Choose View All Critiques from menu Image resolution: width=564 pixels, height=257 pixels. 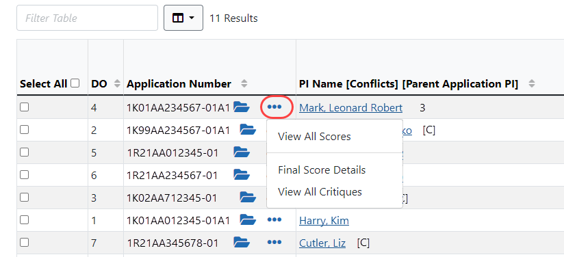coord(320,192)
